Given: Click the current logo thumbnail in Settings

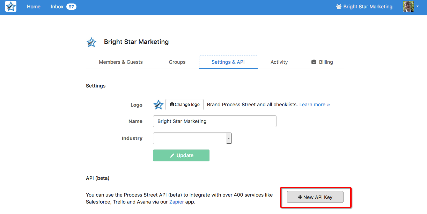Looking at the screenshot, I should [x=159, y=105].
